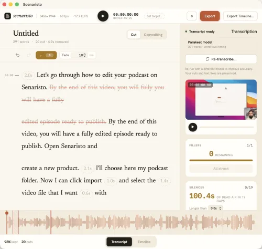Click the orange Export button

(x=210, y=16)
